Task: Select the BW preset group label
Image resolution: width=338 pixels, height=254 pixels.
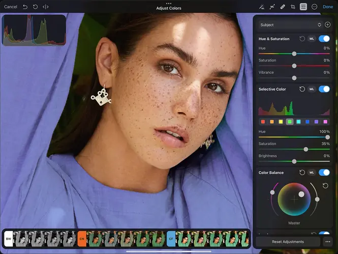Action: 9,239
